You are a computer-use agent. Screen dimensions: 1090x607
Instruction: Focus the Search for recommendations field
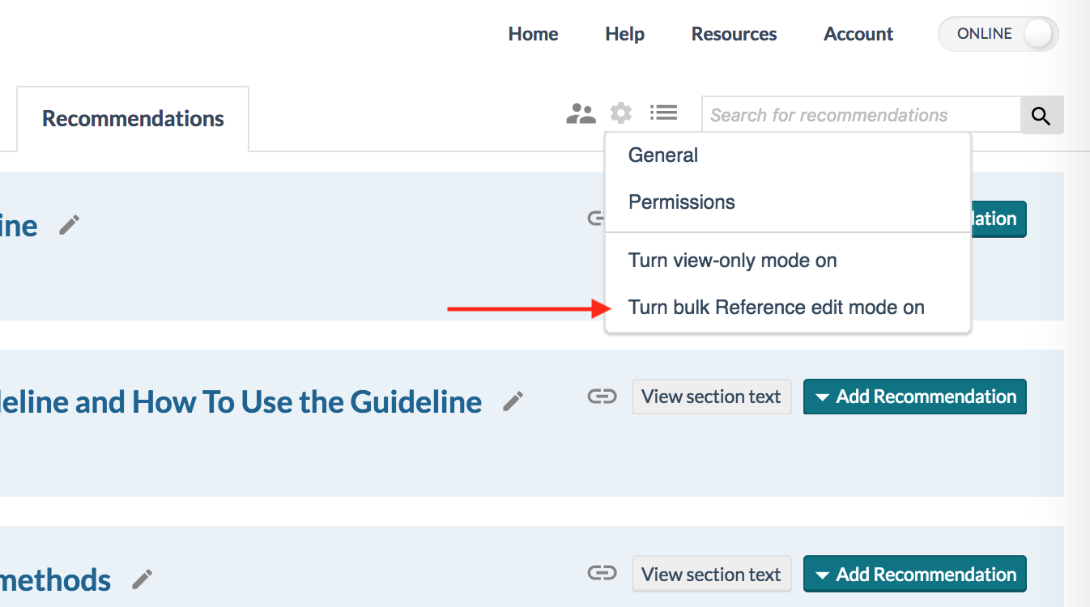coord(862,116)
